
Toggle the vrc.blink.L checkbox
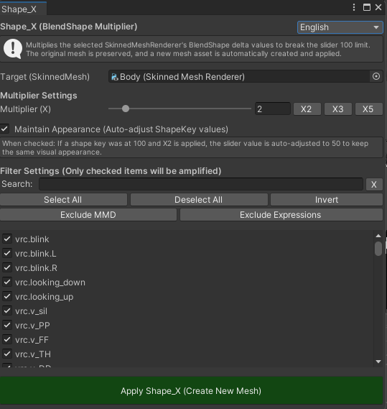[x=7, y=253]
